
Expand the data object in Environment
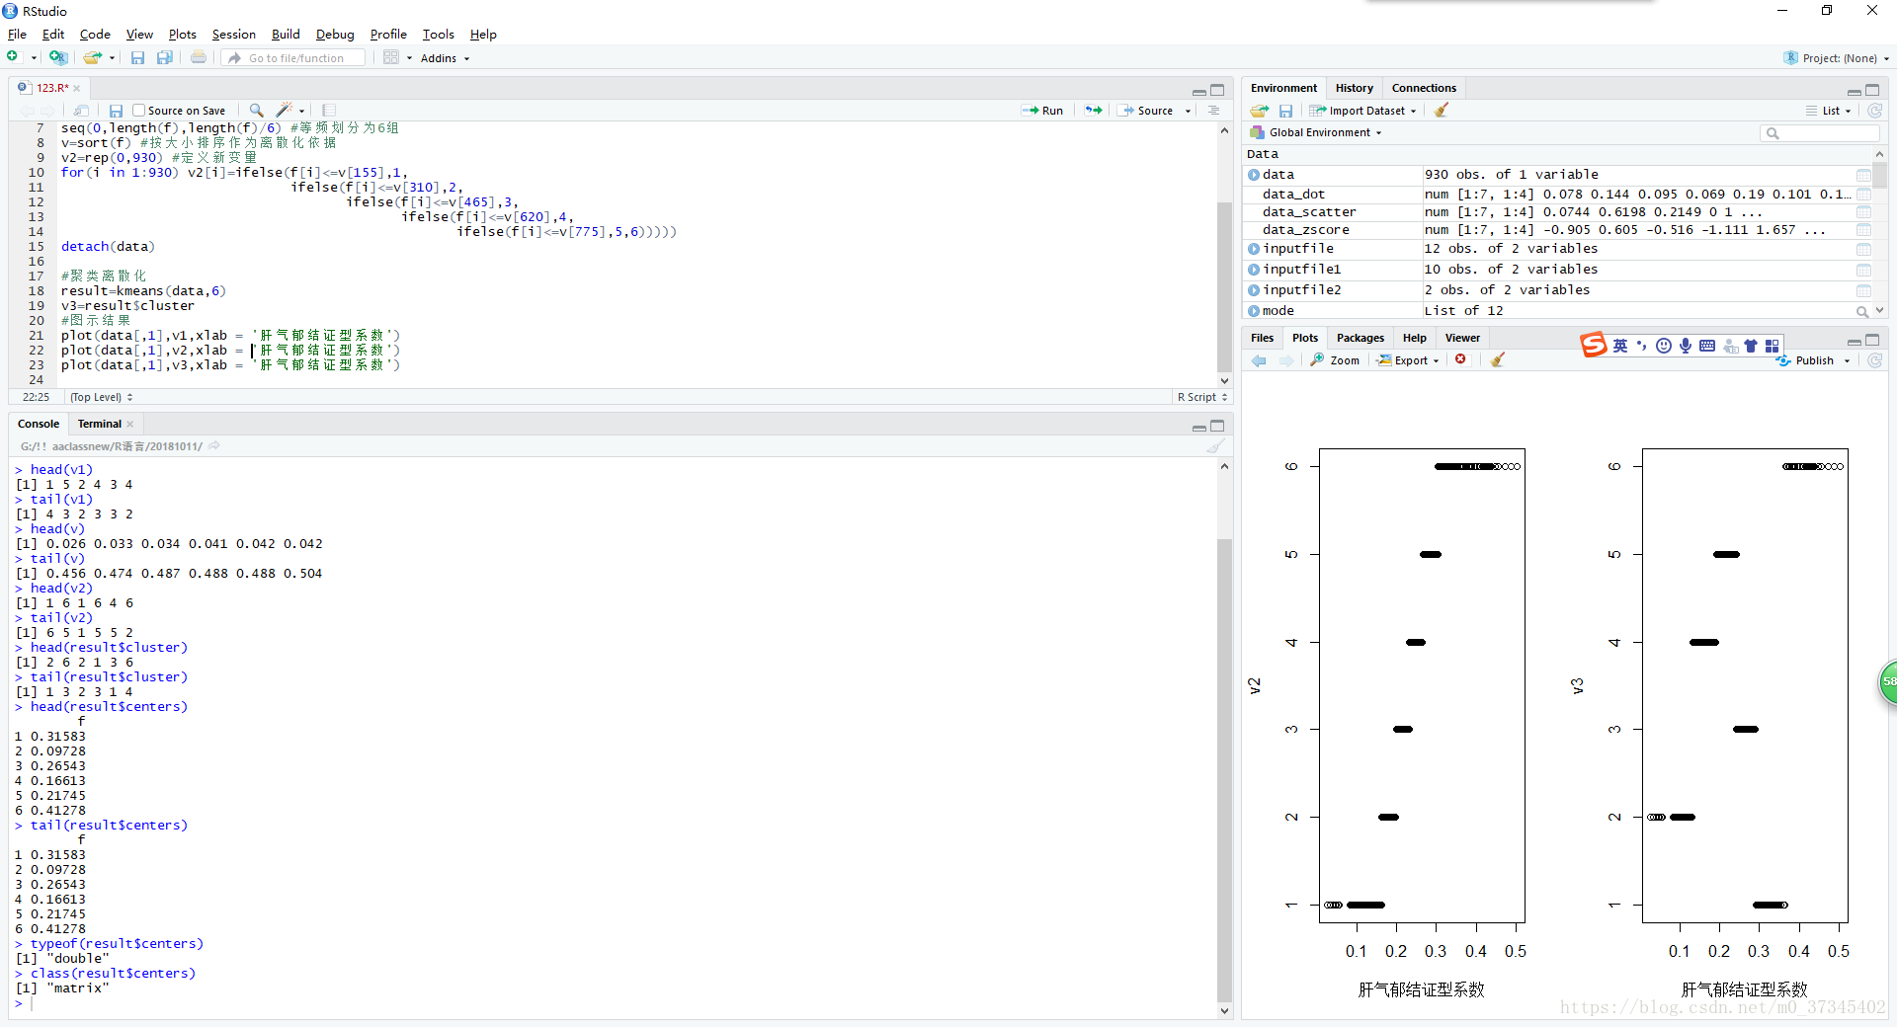pos(1254,175)
